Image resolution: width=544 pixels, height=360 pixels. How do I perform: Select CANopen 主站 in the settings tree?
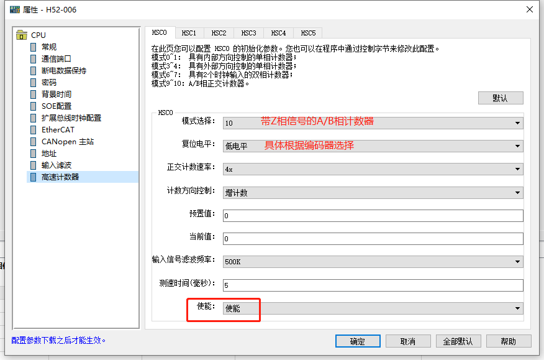[x=68, y=141]
